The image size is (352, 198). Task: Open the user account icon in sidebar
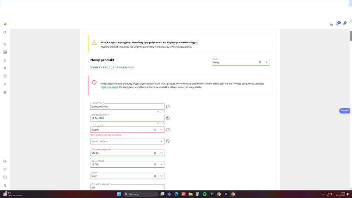click(5, 185)
